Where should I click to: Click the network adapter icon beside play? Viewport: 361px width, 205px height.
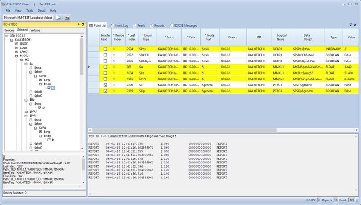pyautogui.click(x=67, y=17)
